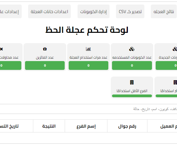Click the green zero under عدد الفائزين

point(45,66)
